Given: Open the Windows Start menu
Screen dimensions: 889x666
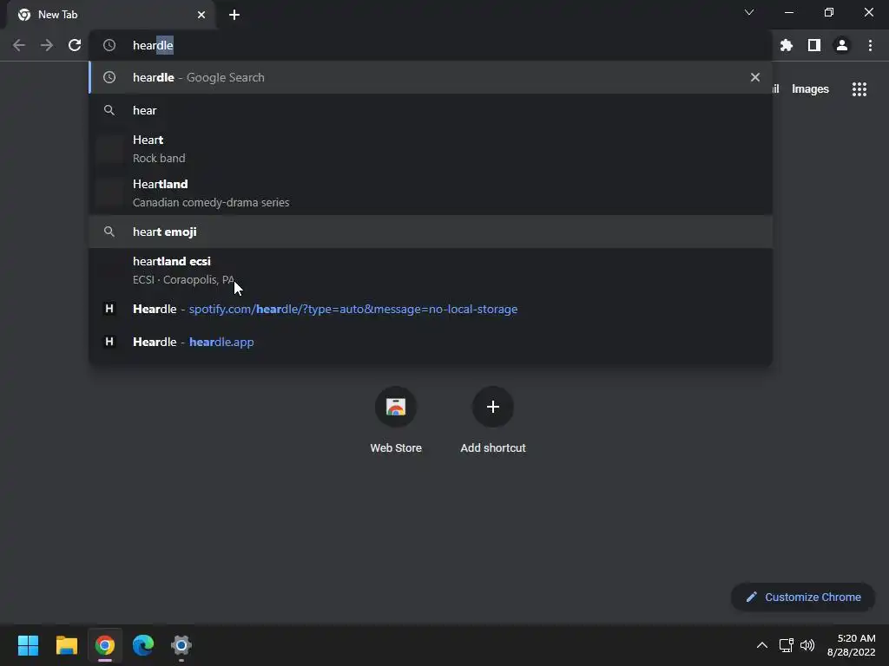Looking at the screenshot, I should tap(28, 645).
